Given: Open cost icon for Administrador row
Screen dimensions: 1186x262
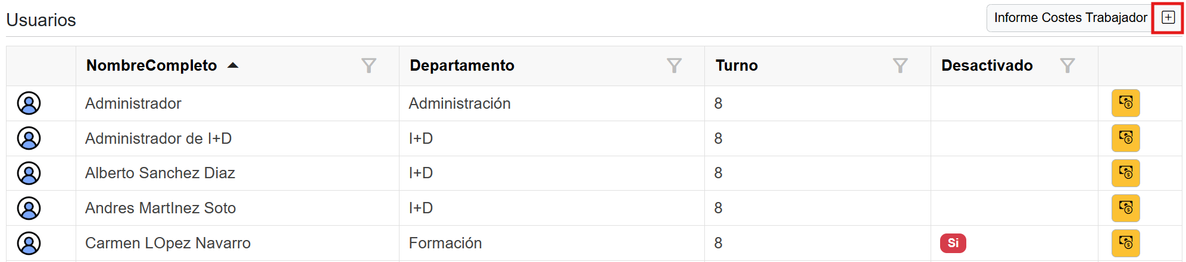Looking at the screenshot, I should coord(1125,103).
